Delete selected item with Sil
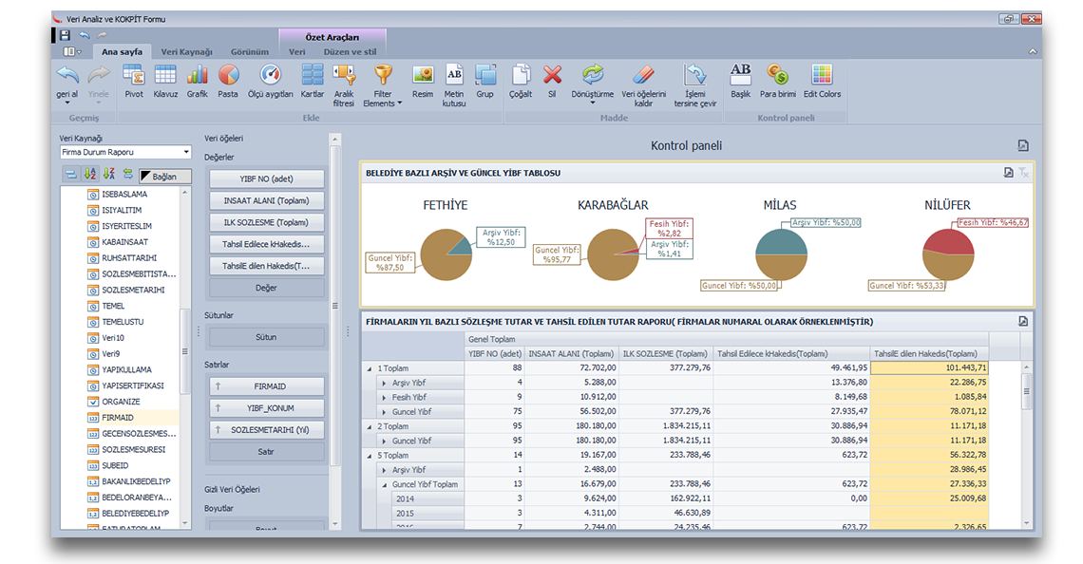Viewport: 1083px width, 564px height. 552,80
